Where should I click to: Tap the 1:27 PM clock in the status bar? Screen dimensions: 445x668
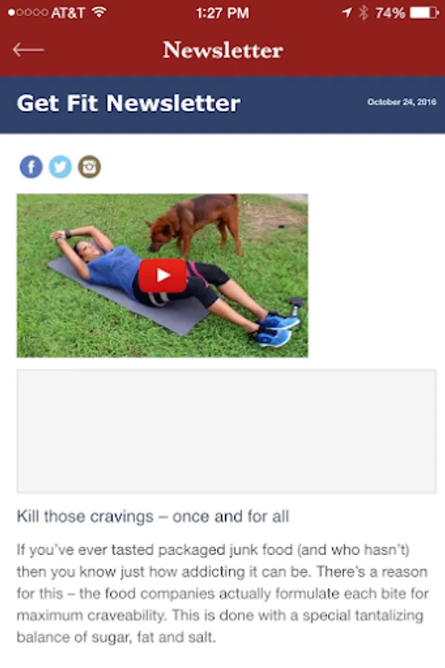pyautogui.click(x=223, y=13)
